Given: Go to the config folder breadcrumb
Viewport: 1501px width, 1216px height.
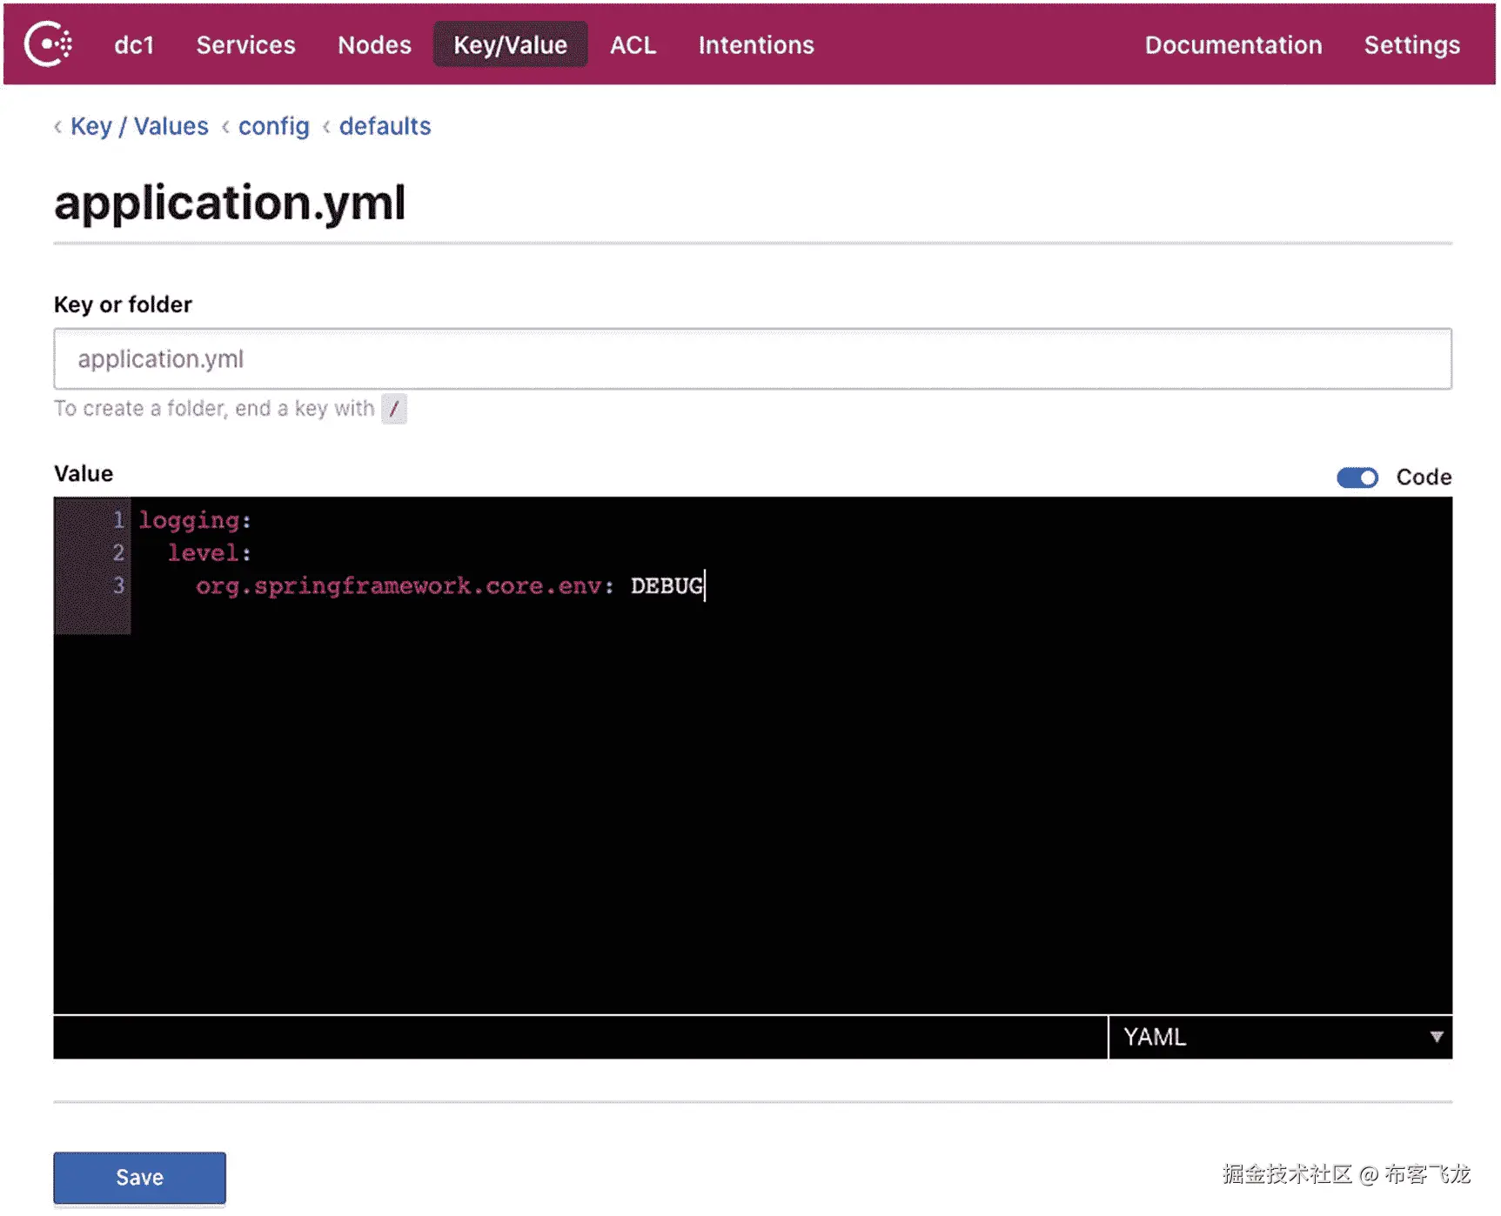Looking at the screenshot, I should point(274,126).
